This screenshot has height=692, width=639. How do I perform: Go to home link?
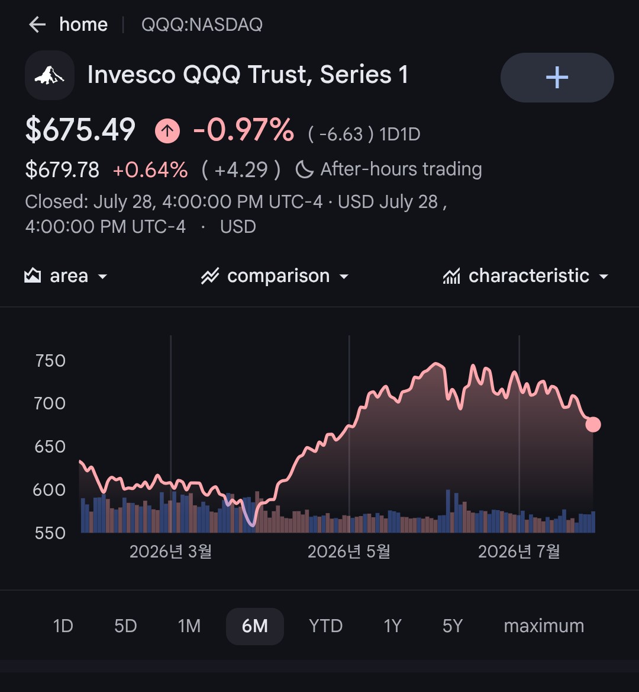tap(83, 25)
